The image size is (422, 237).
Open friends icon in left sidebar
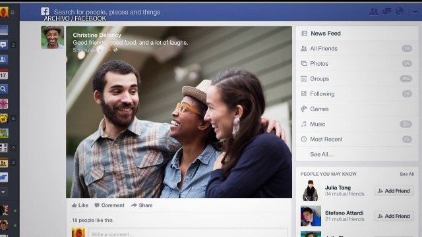[x=4, y=59]
